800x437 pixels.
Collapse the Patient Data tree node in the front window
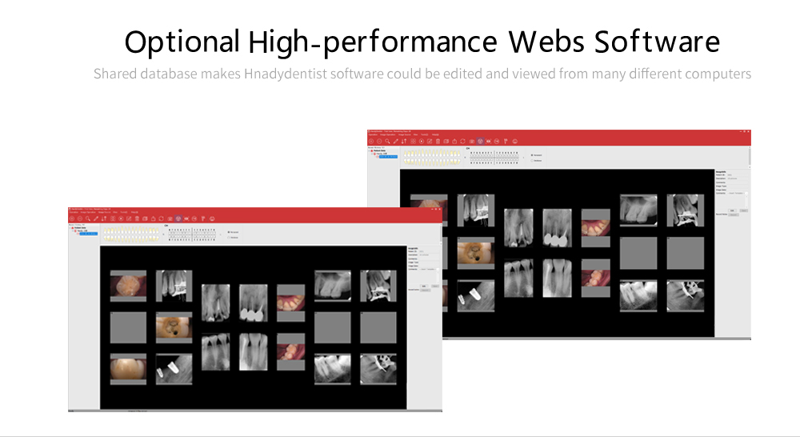(x=72, y=227)
